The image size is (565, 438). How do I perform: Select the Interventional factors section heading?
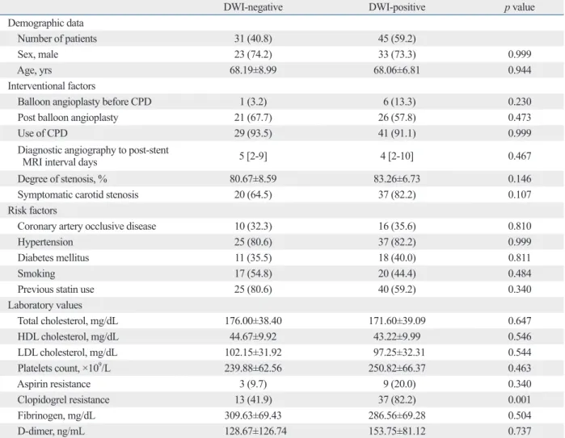point(52,86)
